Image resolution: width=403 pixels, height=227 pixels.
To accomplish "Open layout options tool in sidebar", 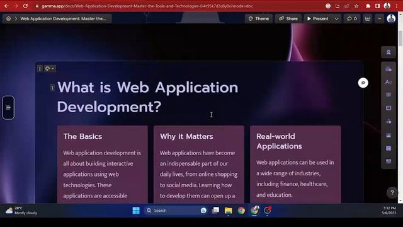I will (389, 108).
